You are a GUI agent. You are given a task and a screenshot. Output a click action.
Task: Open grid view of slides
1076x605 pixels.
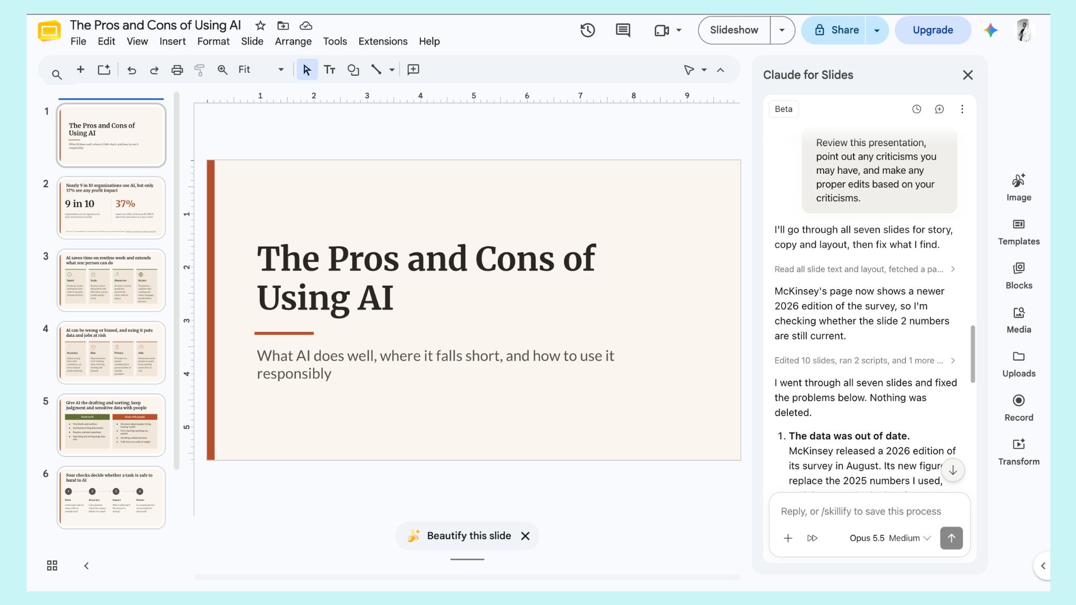[52, 566]
